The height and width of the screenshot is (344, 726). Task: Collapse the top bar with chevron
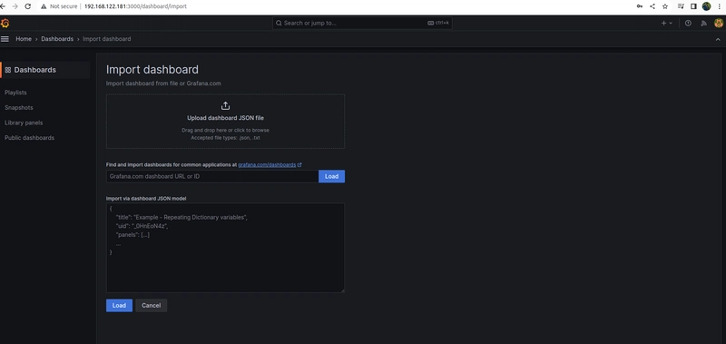718,39
